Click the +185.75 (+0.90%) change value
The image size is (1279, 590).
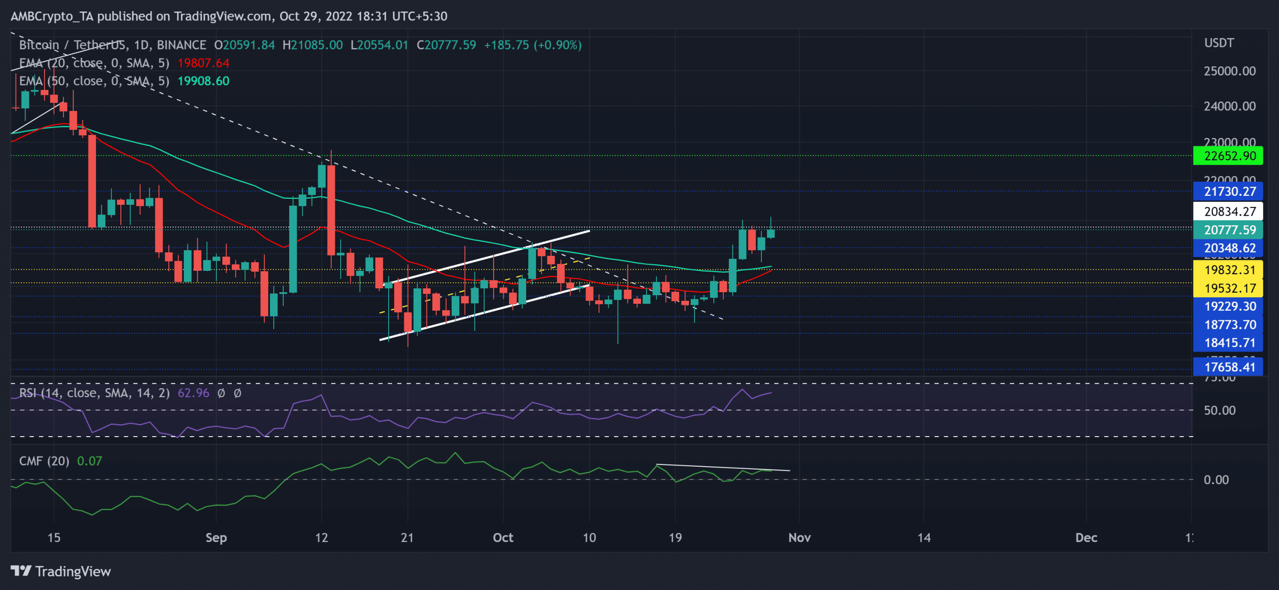point(533,45)
